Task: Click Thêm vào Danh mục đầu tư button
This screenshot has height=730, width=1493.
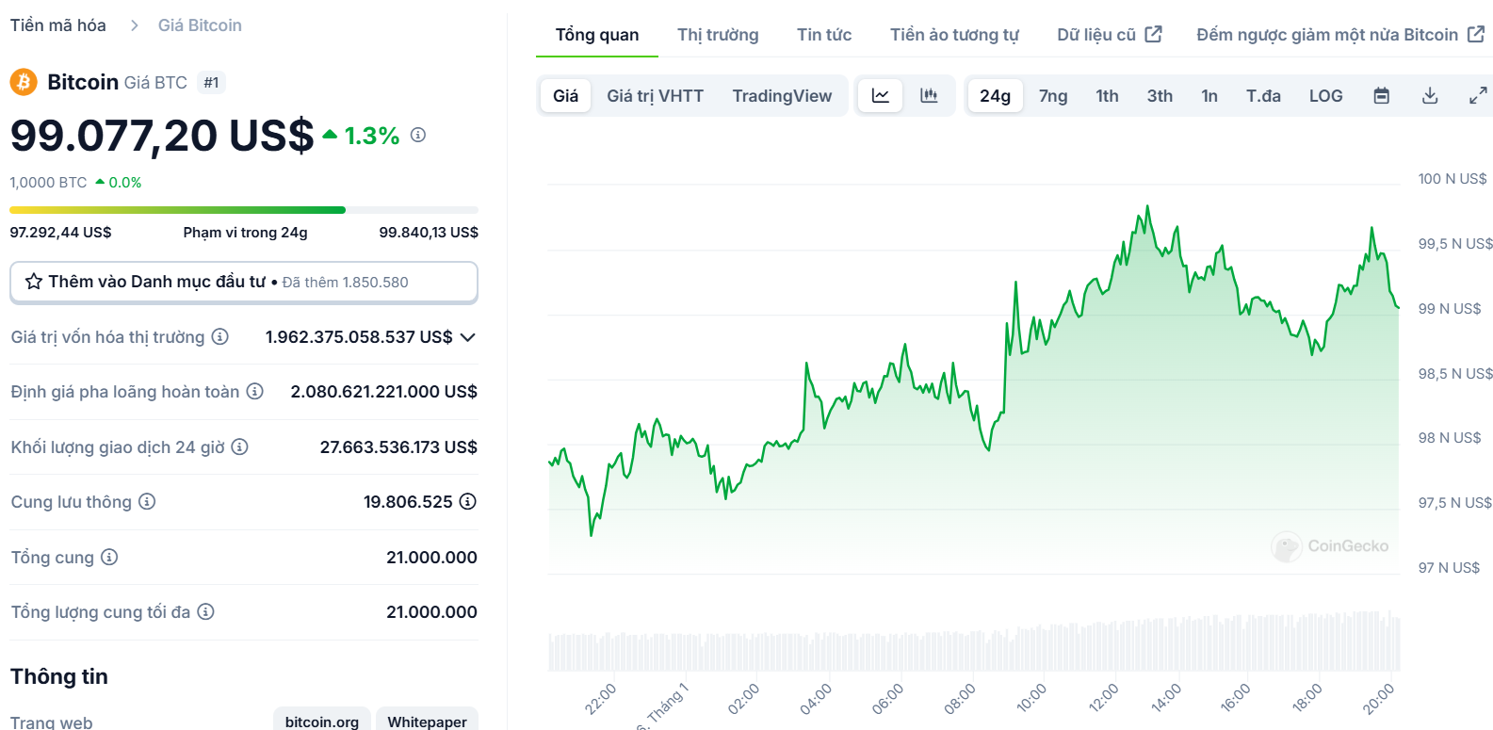Action: point(244,282)
